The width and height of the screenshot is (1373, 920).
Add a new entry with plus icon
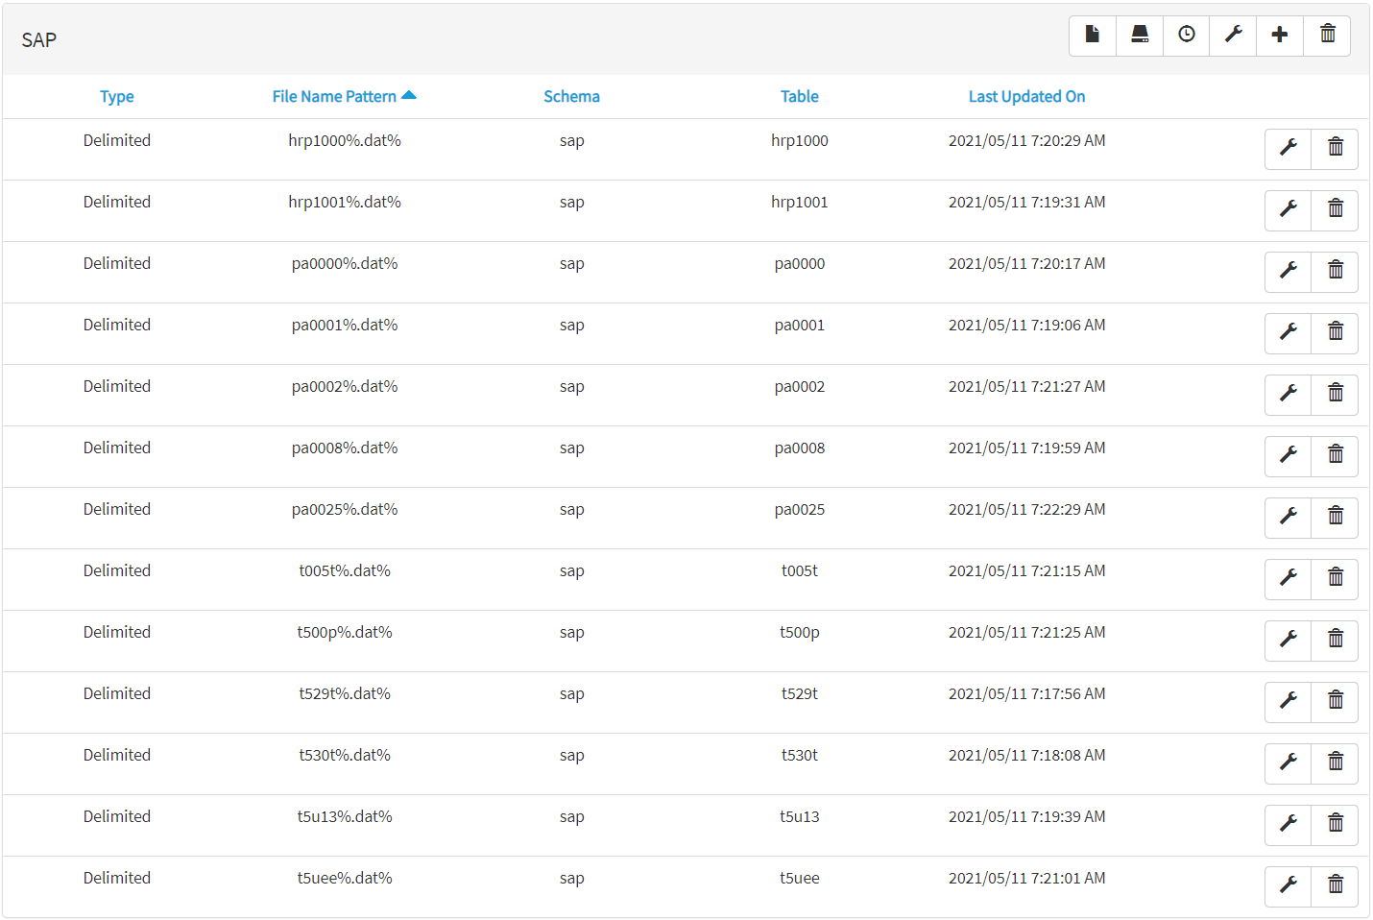[1280, 36]
